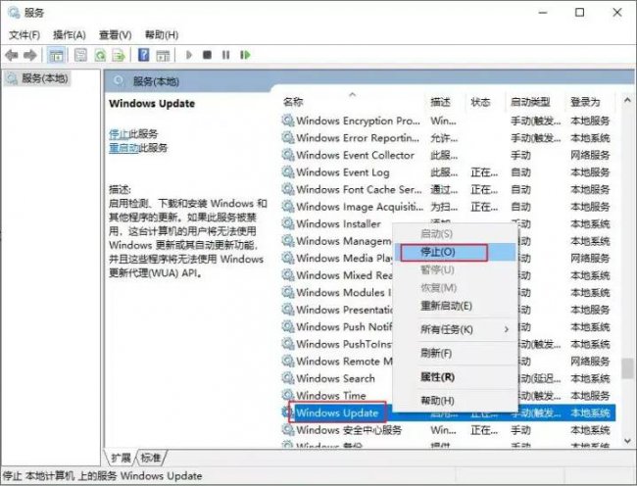Select Windows Event Collector service
Image resolution: width=637 pixels, height=486 pixels.
click(x=449, y=155)
